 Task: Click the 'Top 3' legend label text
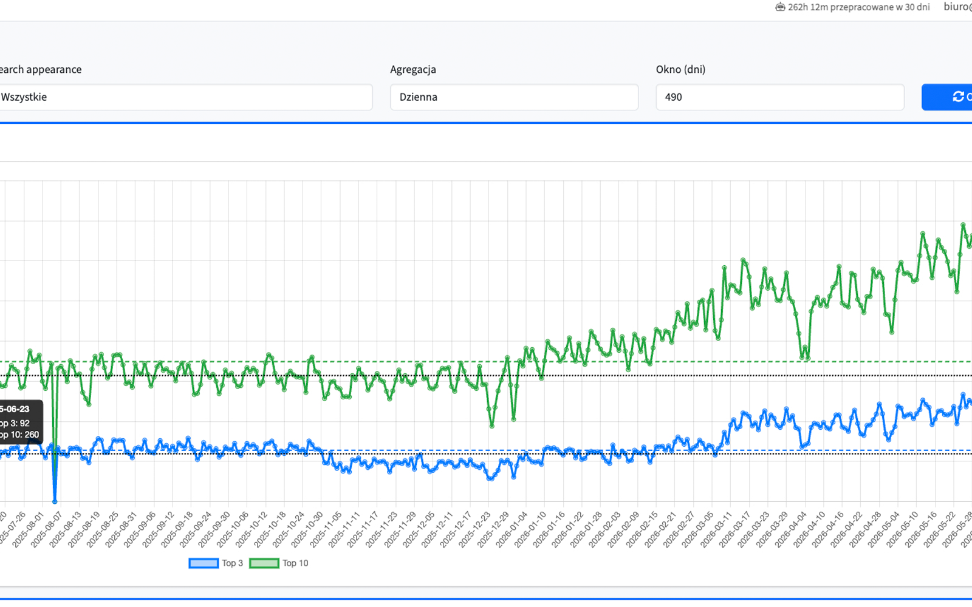[232, 563]
